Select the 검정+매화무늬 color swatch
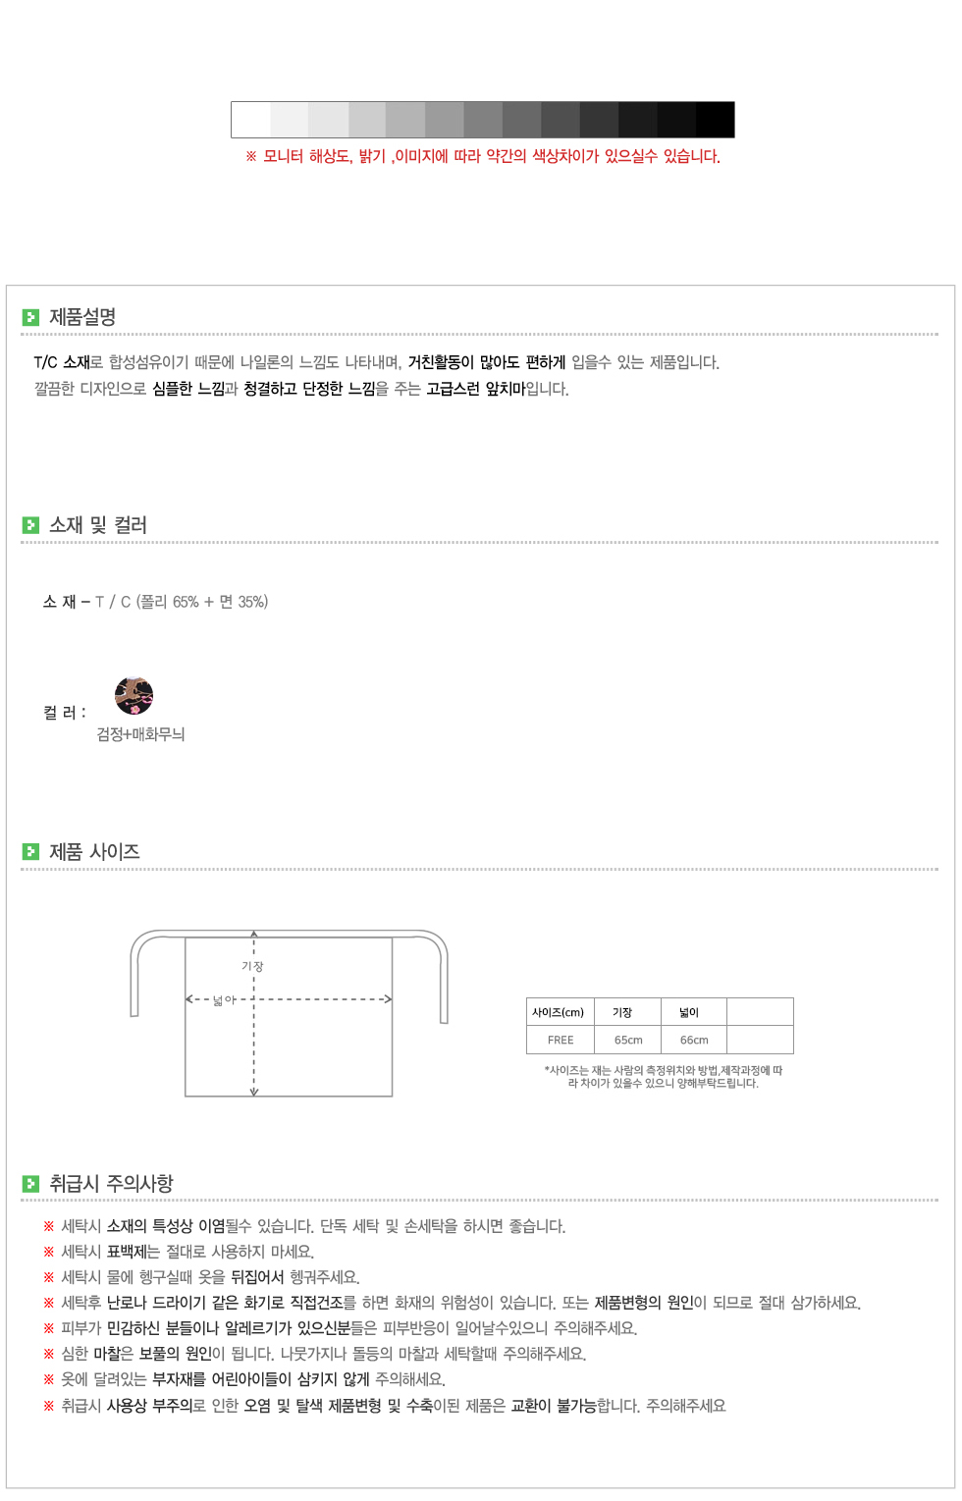 pyautogui.click(x=134, y=695)
